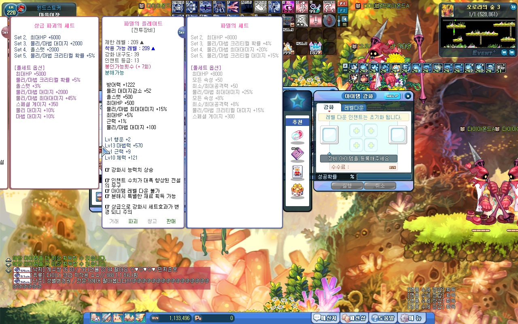The height and width of the screenshot is (324, 518).
Task: Click the W world map button on minimap
Action: pos(504,52)
